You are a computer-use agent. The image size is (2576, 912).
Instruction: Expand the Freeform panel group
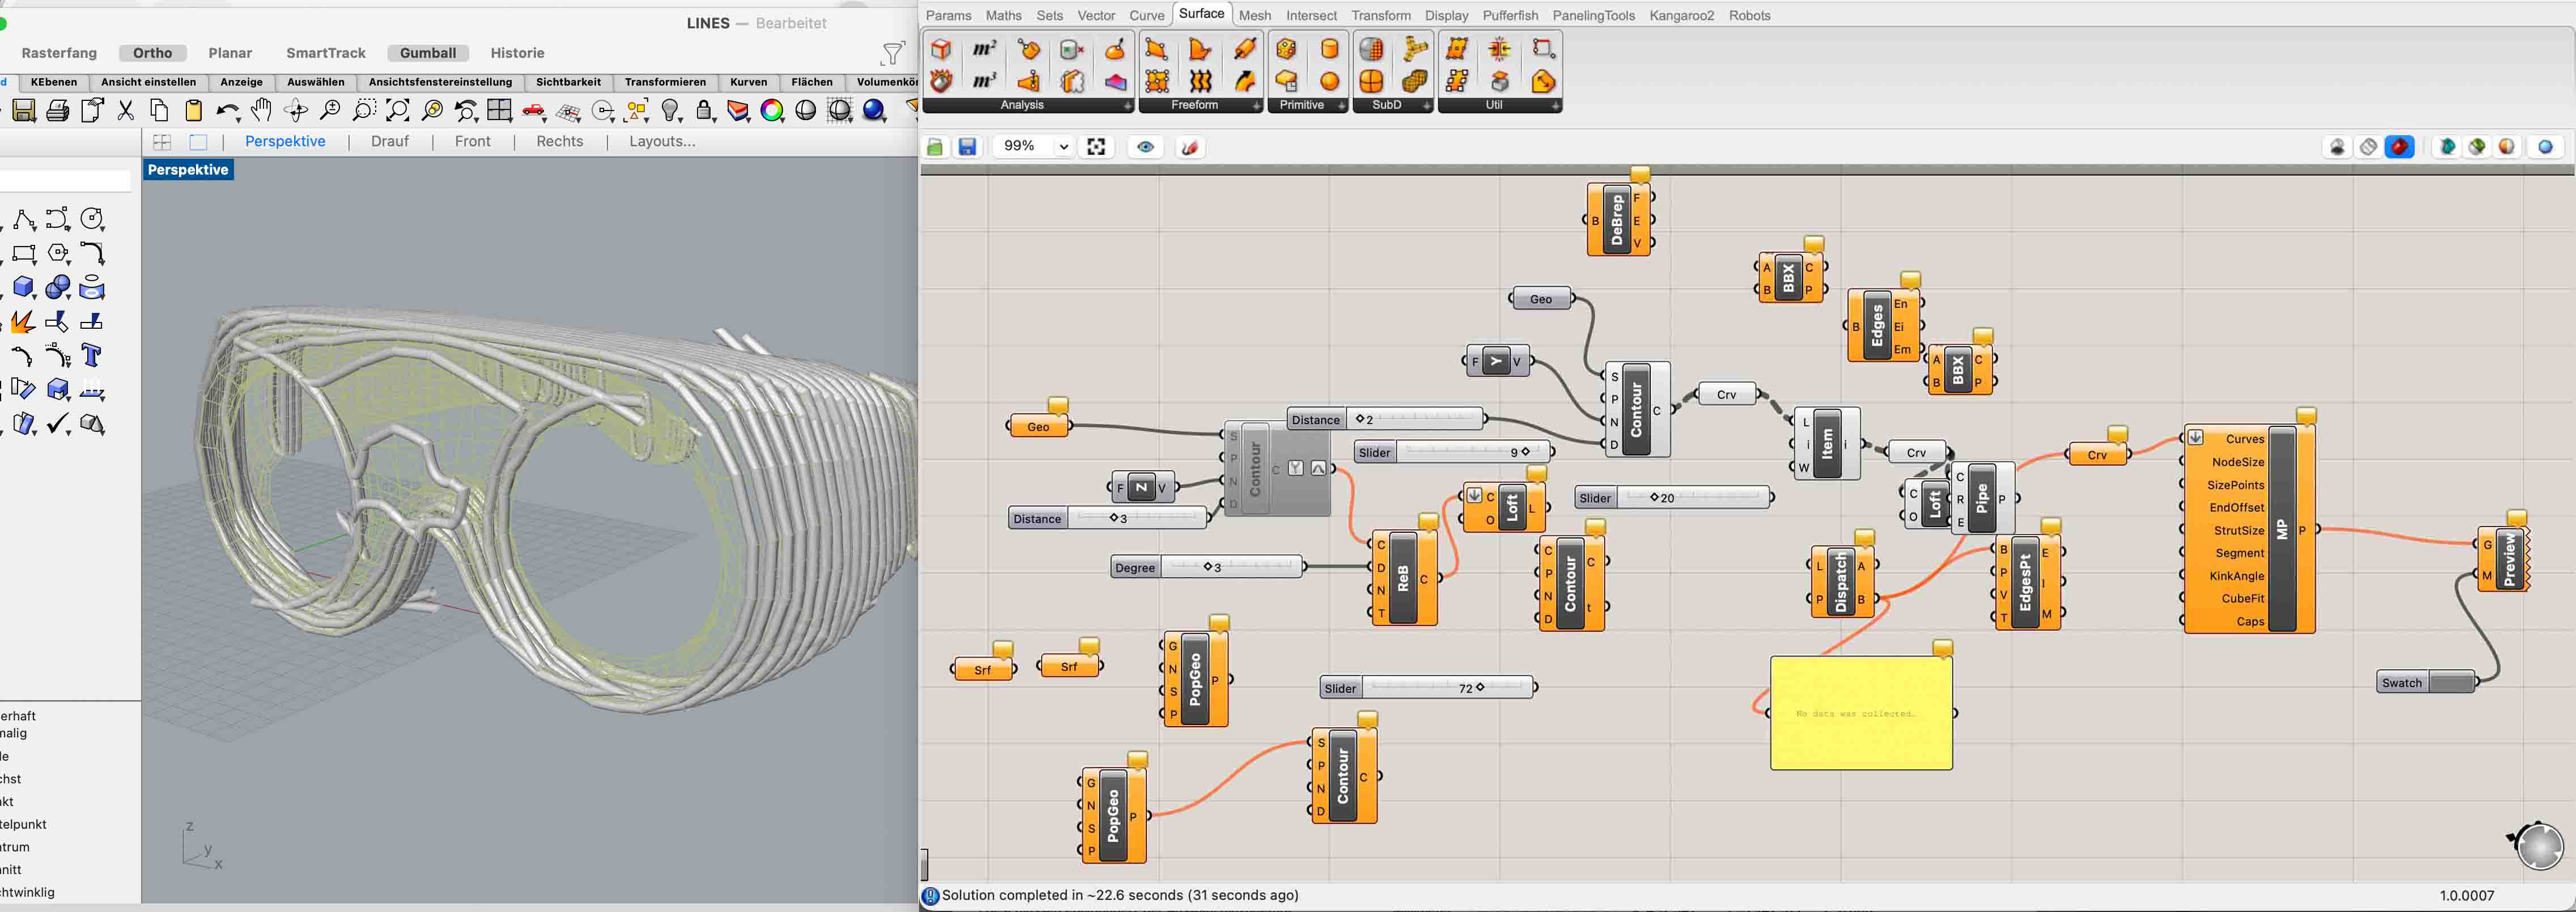point(1256,106)
